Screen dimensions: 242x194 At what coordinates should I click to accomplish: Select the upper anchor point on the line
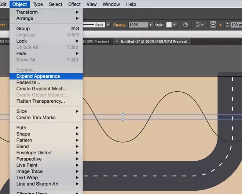click(x=123, y=114)
